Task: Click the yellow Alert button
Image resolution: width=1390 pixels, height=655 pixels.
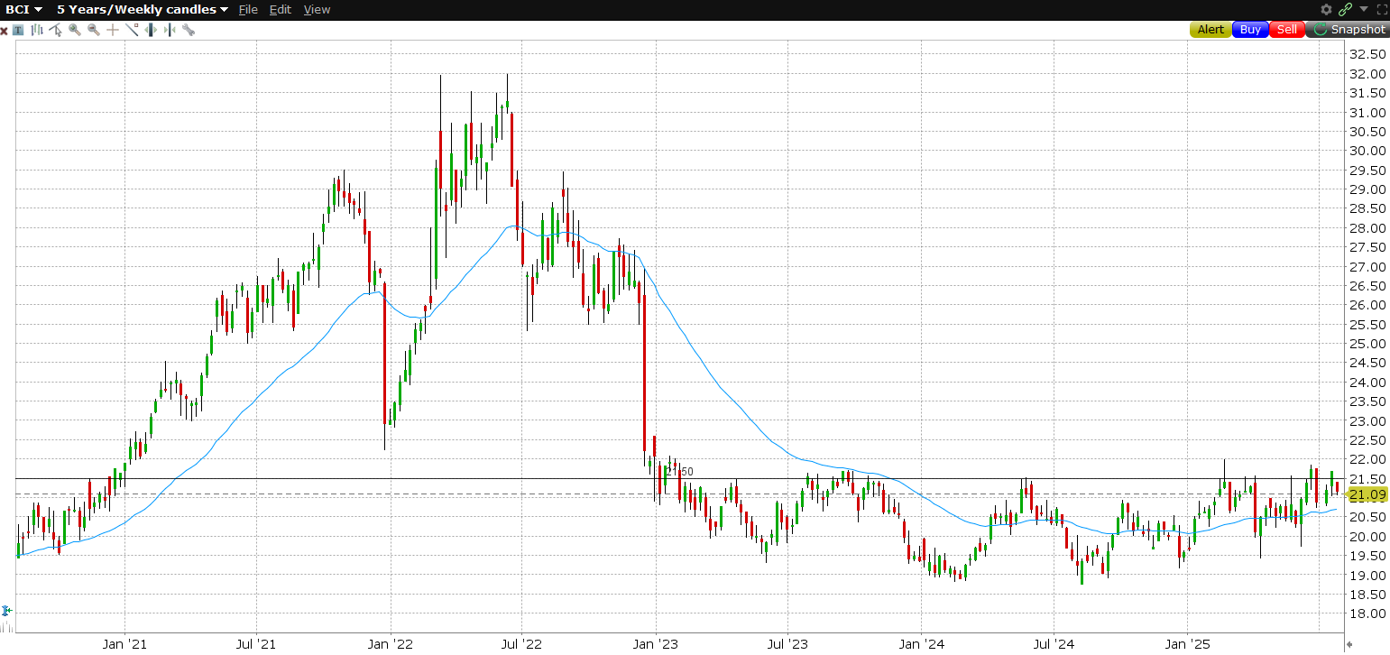Action: (1210, 30)
